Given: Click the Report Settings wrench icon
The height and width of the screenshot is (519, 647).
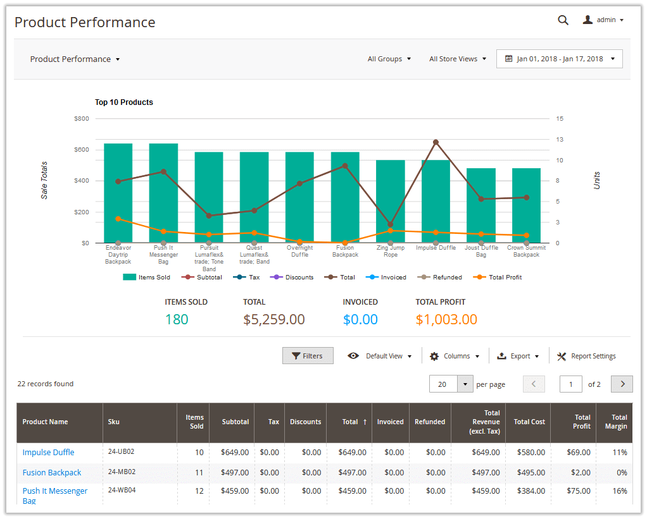Looking at the screenshot, I should click(562, 357).
